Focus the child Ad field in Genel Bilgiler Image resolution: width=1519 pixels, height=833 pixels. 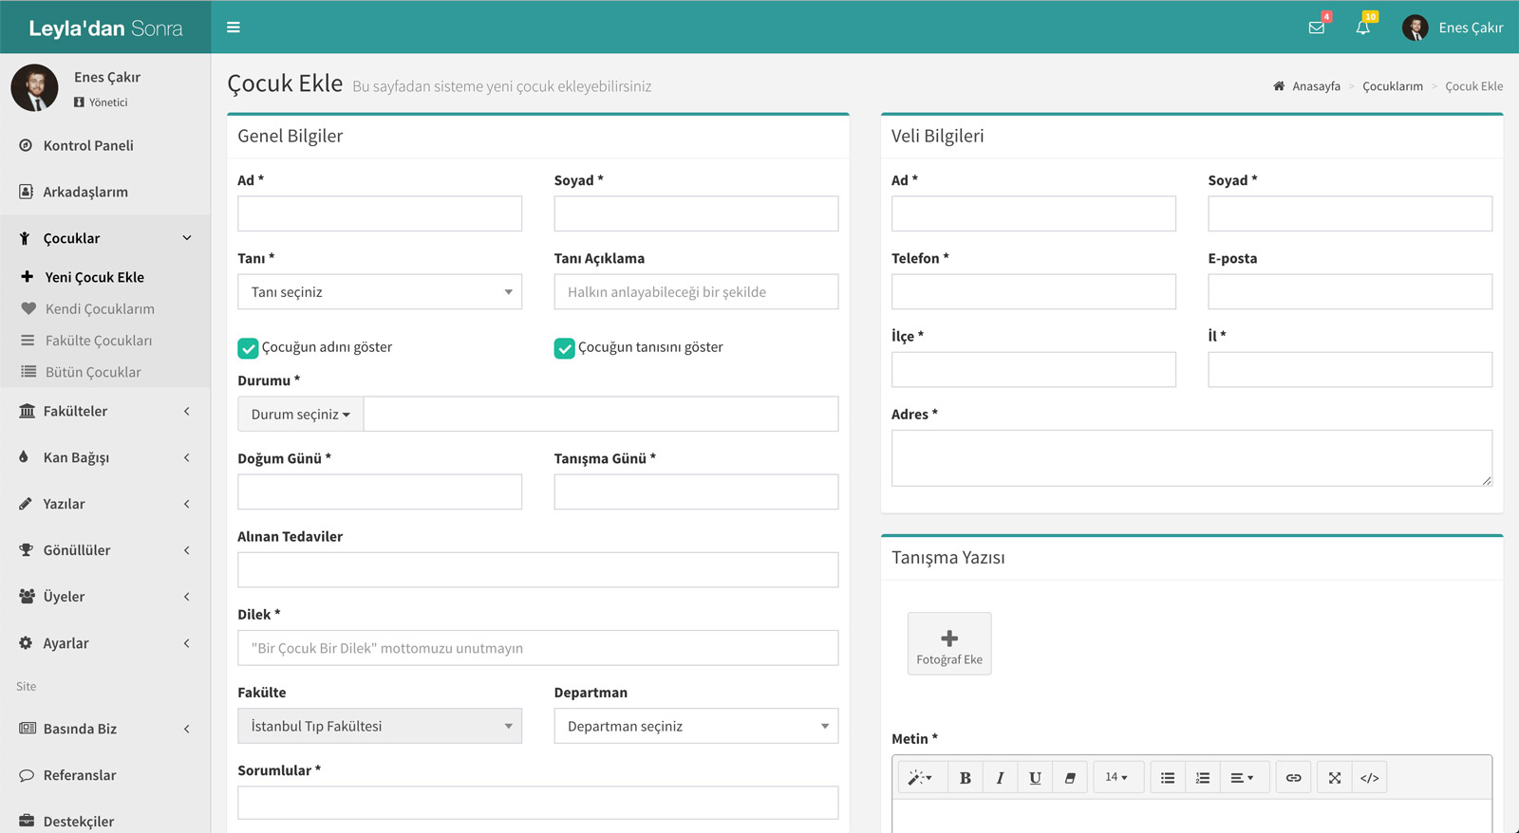tap(380, 213)
